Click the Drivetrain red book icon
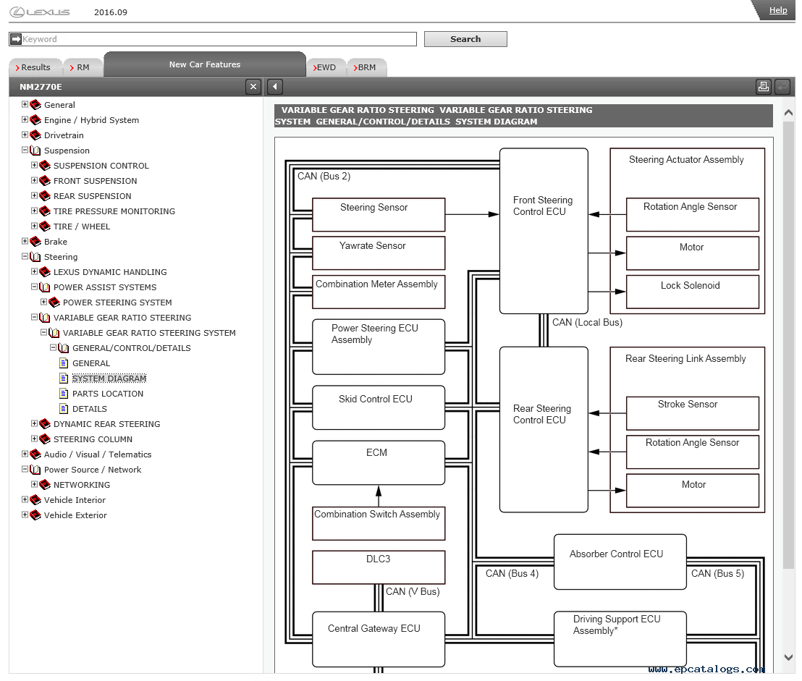This screenshot has width=802, height=681. pyautogui.click(x=35, y=135)
